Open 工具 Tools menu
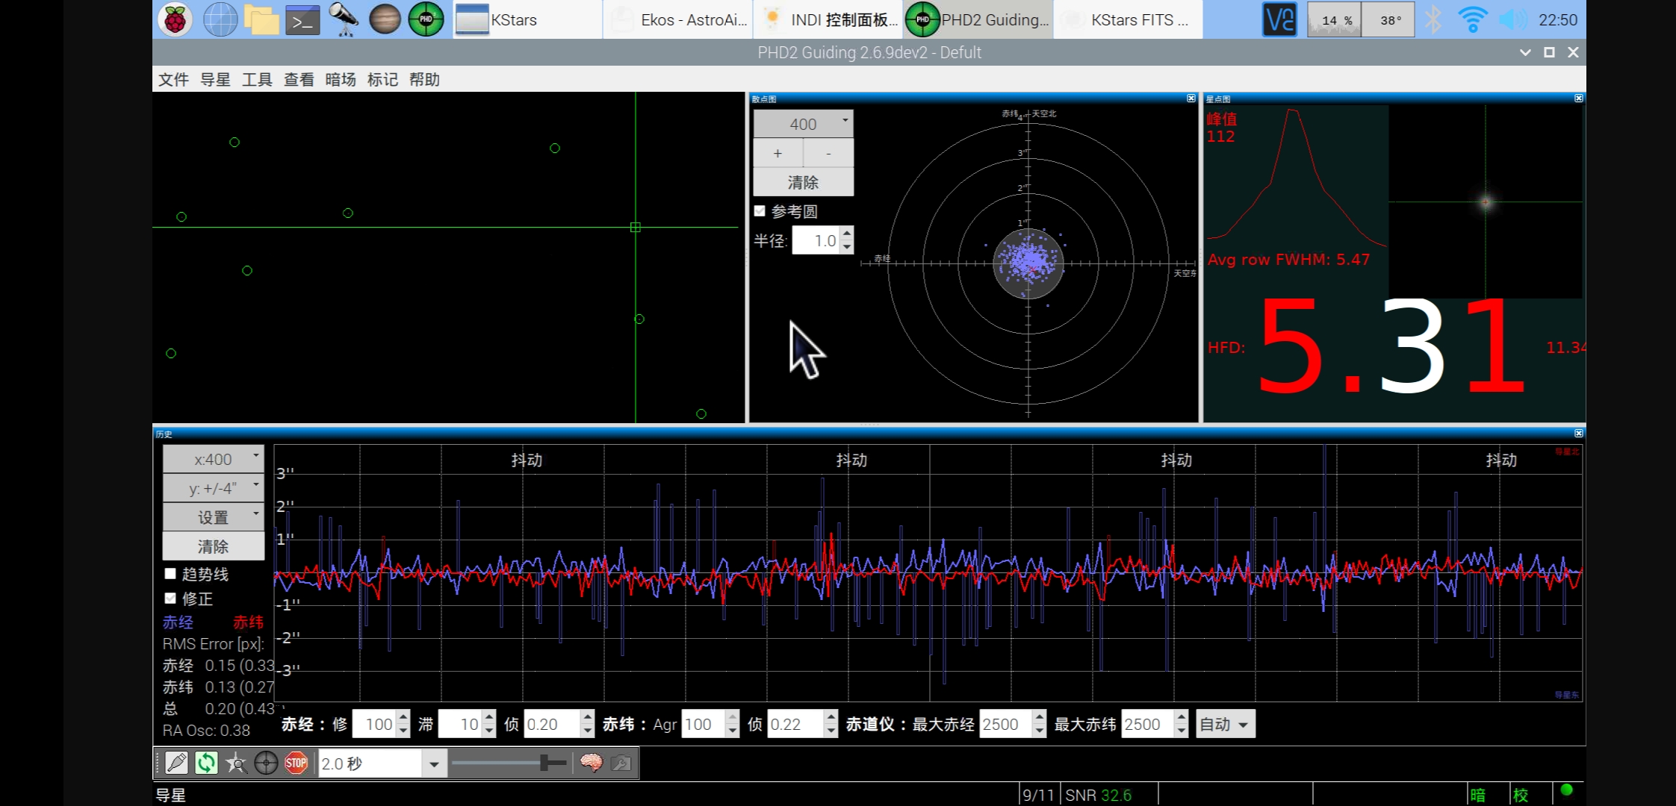Viewport: 1676px width, 806px height. 257,79
